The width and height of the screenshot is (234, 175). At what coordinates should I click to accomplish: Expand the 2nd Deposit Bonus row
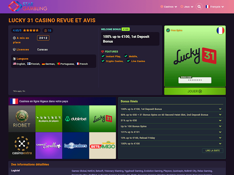pyautogui.click(x=172, y=115)
